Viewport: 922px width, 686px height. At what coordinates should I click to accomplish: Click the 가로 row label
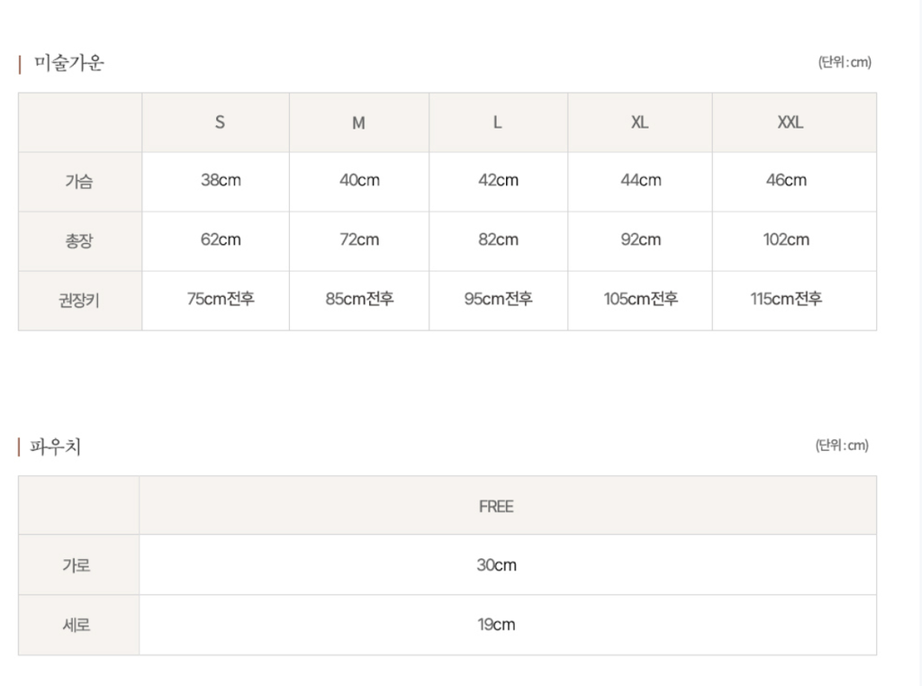click(x=77, y=565)
